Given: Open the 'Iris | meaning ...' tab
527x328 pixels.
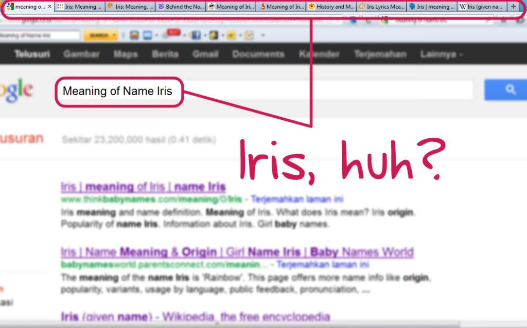Looking at the screenshot, I should click(x=432, y=6).
